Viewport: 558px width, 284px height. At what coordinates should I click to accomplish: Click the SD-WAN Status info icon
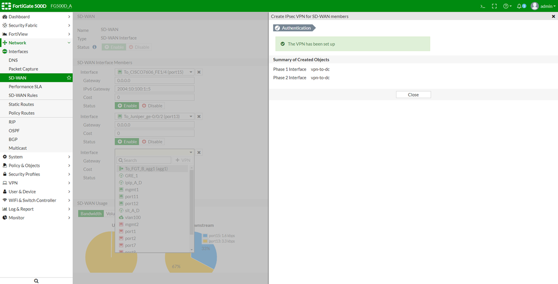click(94, 47)
